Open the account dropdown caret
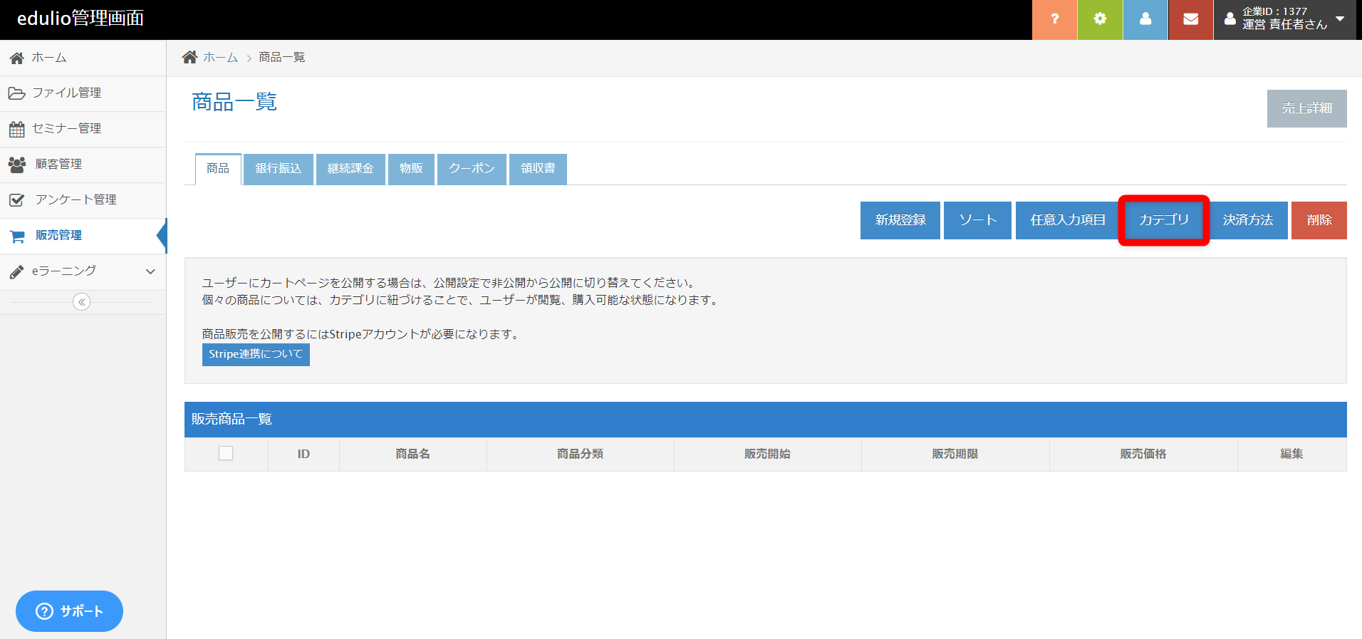Screen dimensions: 1362x639 (1340, 19)
